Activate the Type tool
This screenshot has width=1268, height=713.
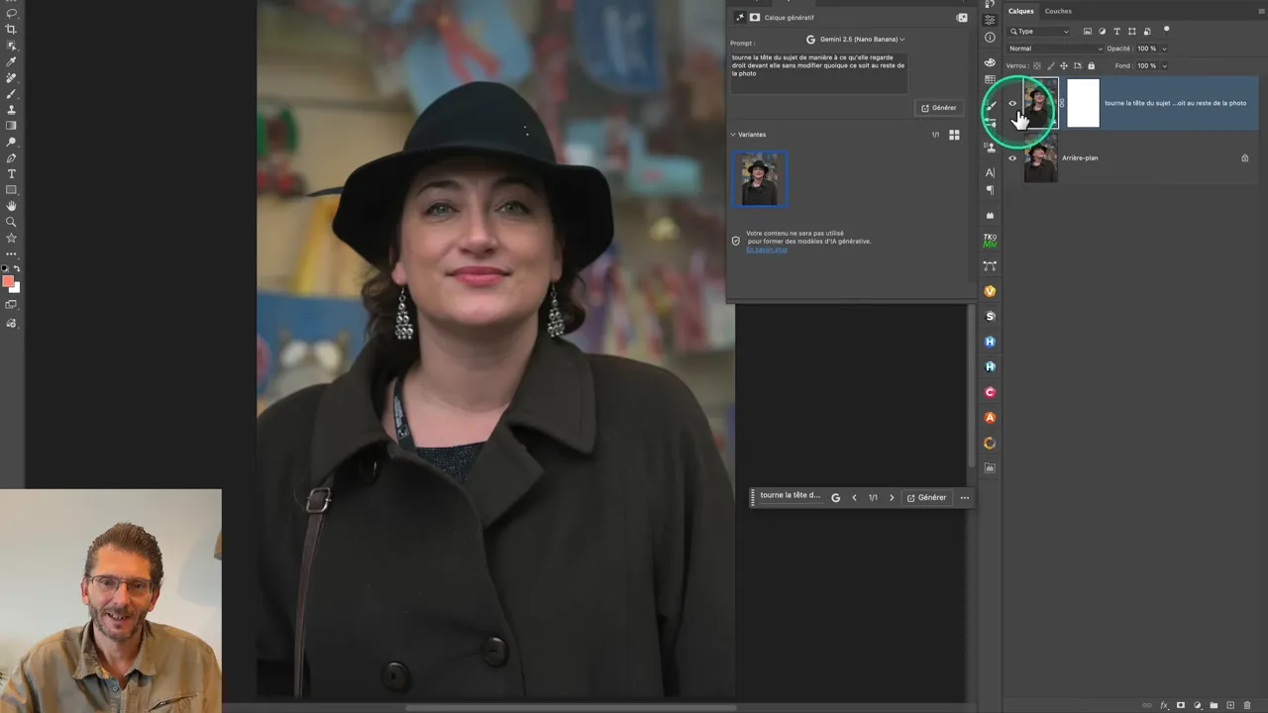pyautogui.click(x=12, y=174)
